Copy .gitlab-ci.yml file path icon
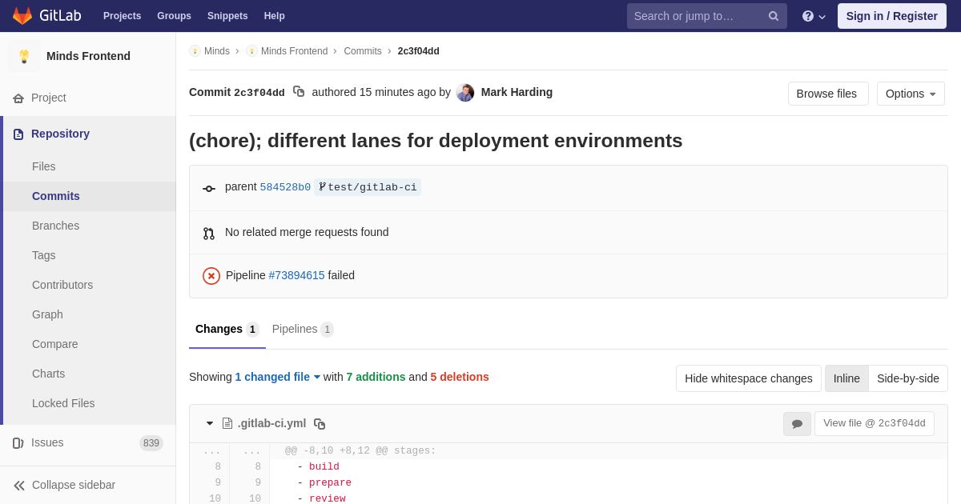This screenshot has height=504, width=961. tap(320, 424)
